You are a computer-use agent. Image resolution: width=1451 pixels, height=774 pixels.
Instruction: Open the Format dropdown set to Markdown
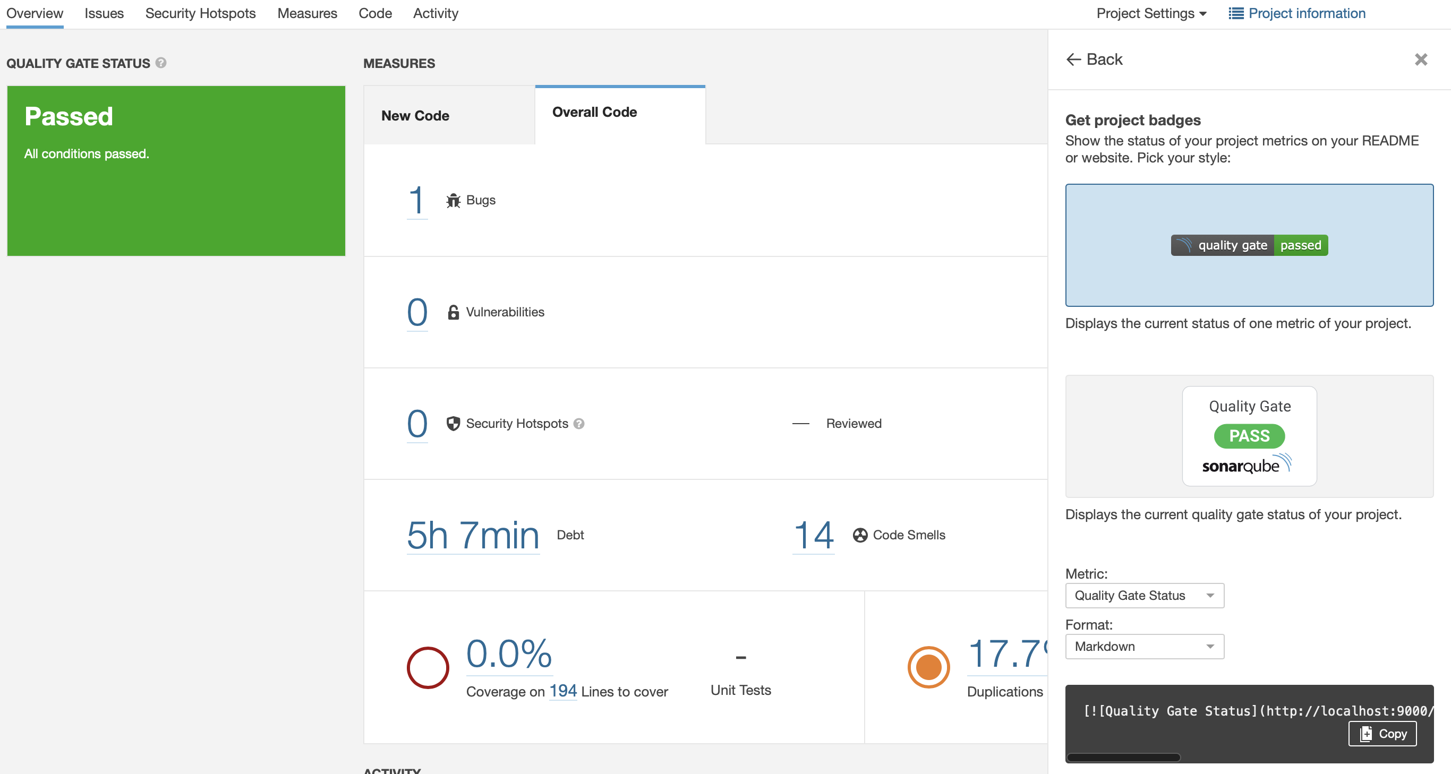[x=1144, y=646]
